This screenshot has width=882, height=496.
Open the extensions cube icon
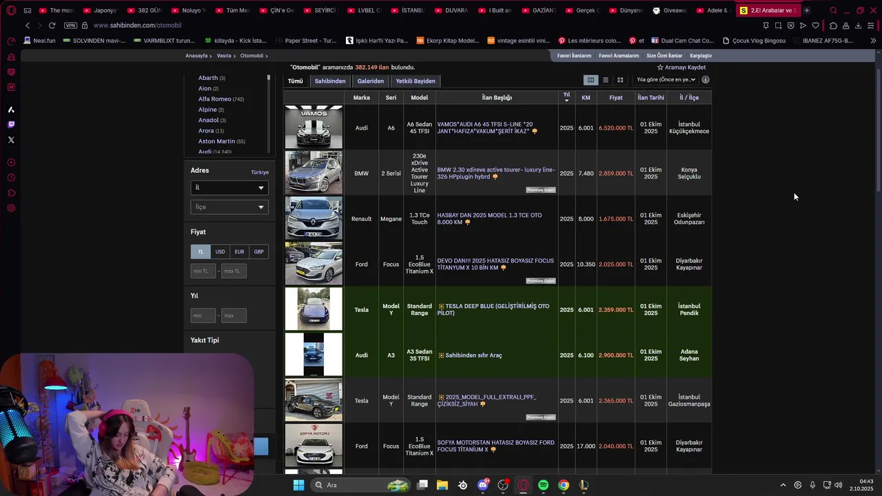tap(833, 25)
